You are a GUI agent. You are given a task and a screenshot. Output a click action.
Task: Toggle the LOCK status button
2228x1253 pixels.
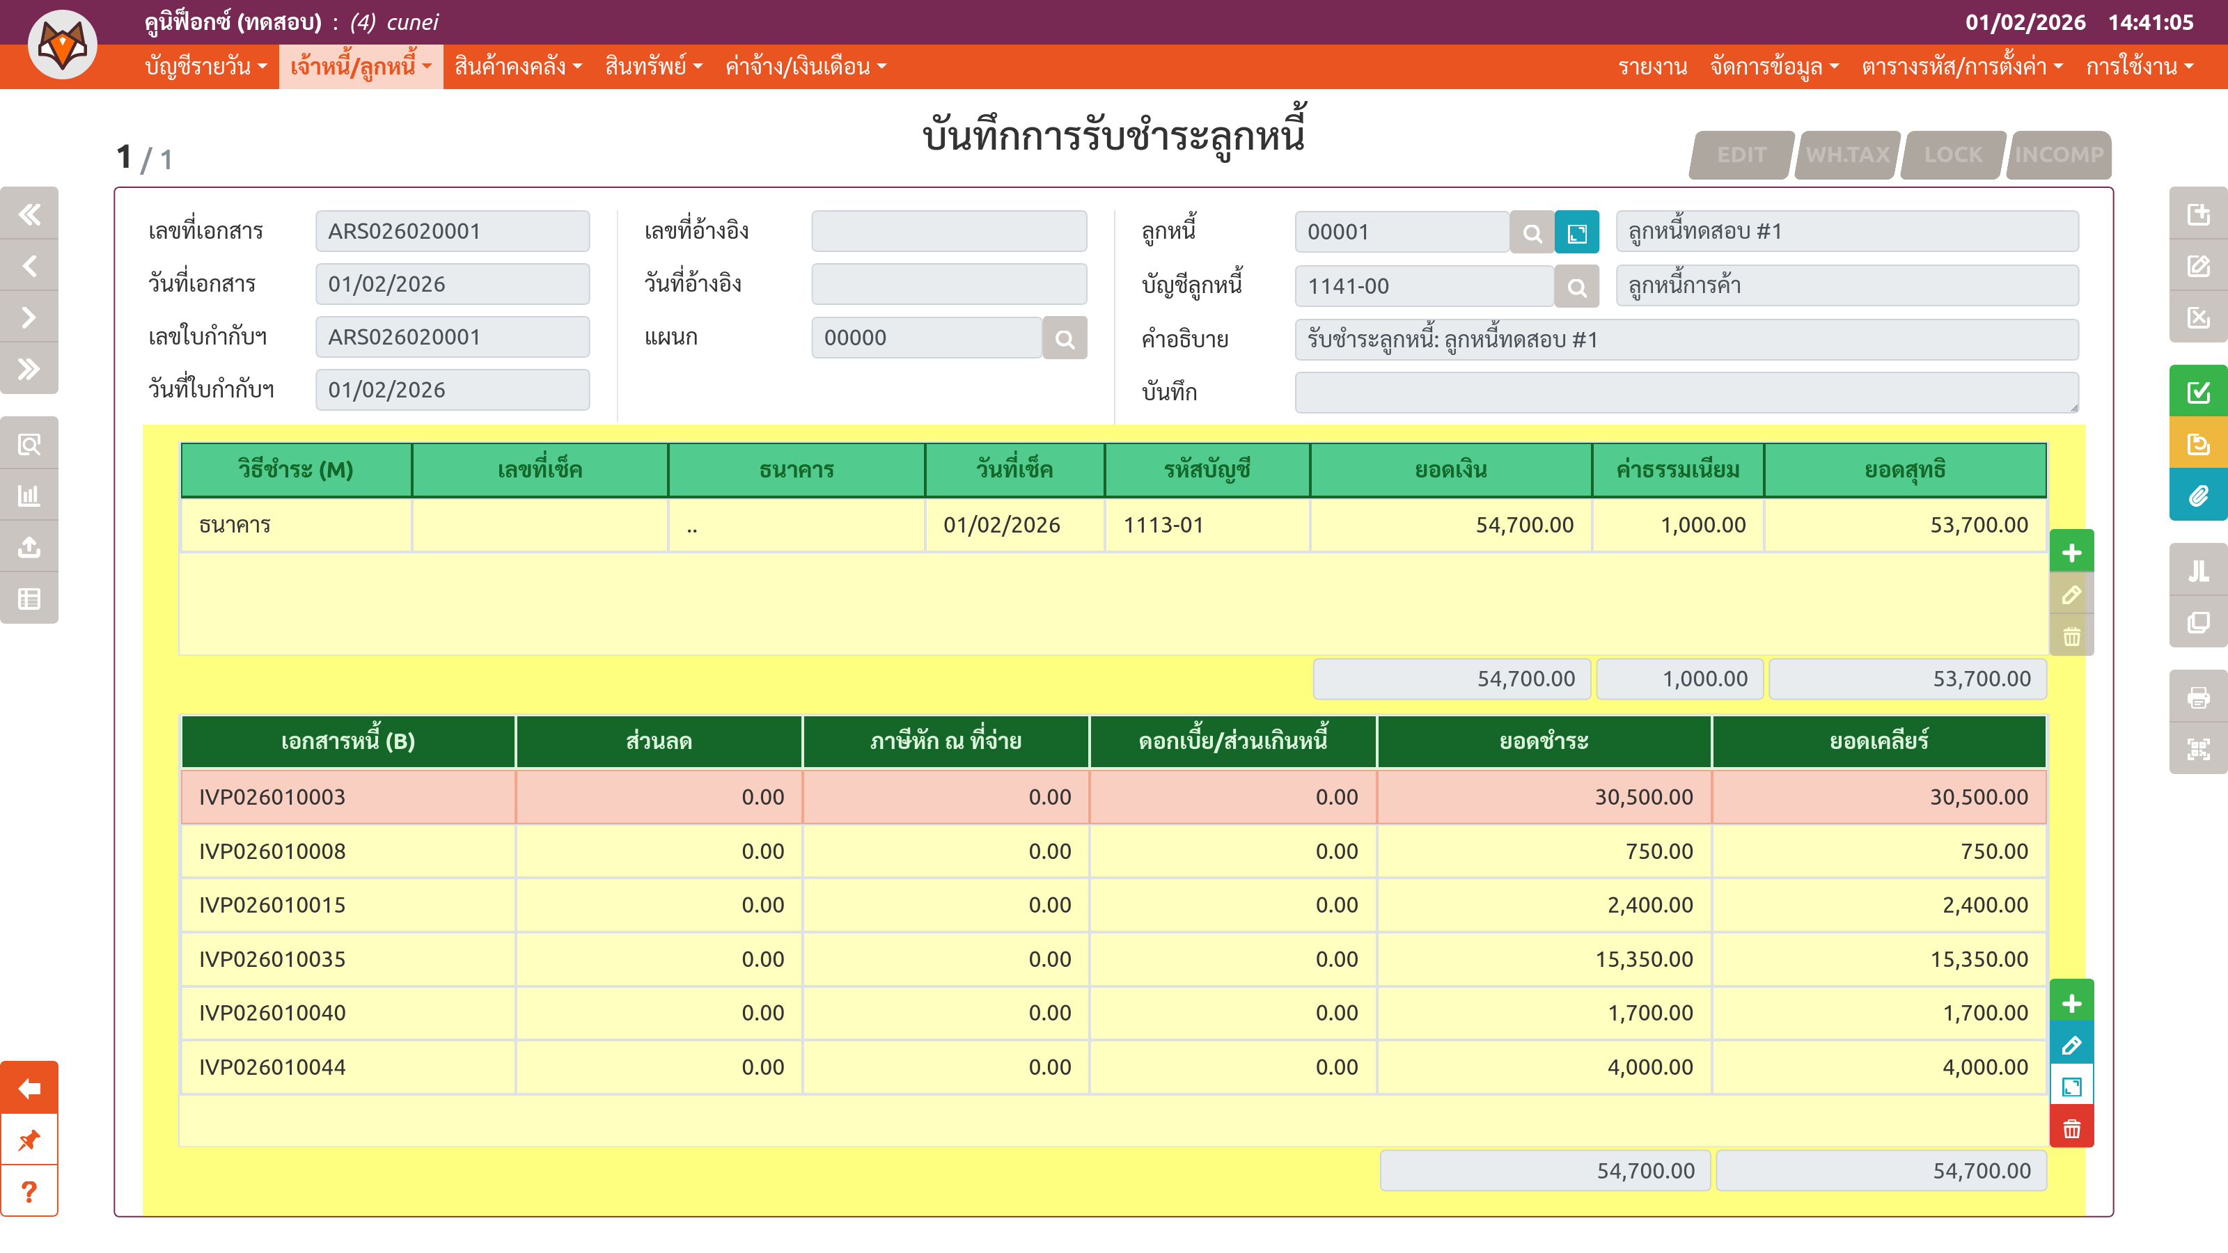[1953, 155]
